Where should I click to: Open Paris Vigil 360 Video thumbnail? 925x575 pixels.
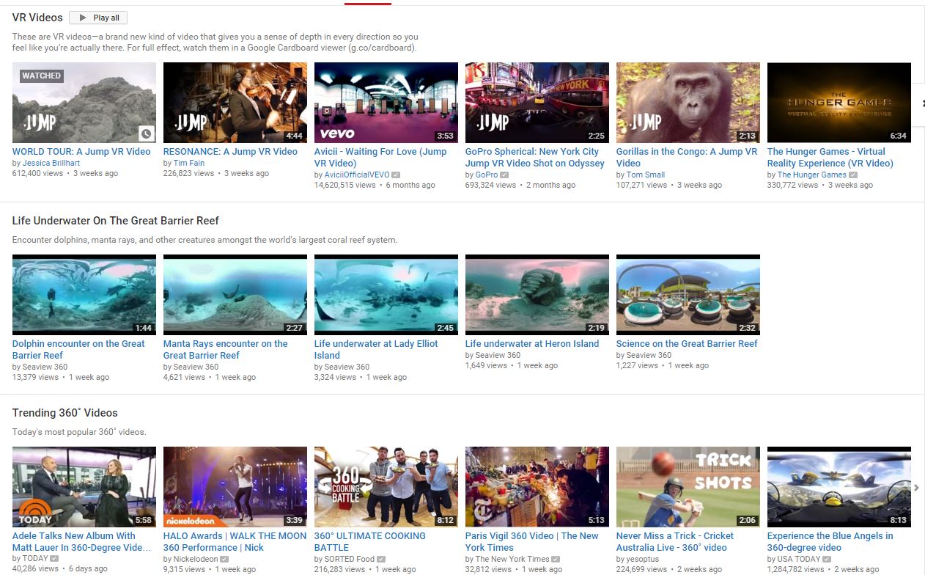point(537,487)
